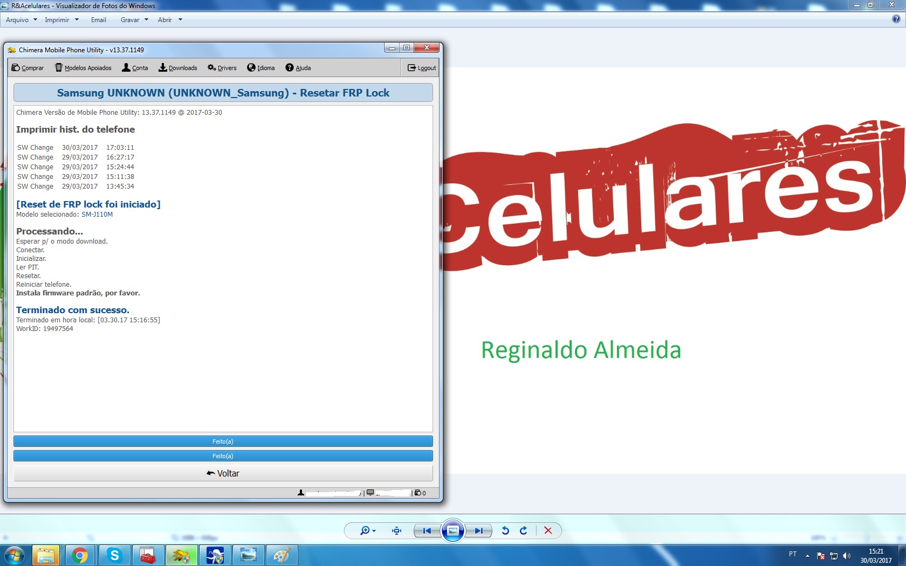Go to the previous photo
This screenshot has width=906, height=566.
coord(427,531)
